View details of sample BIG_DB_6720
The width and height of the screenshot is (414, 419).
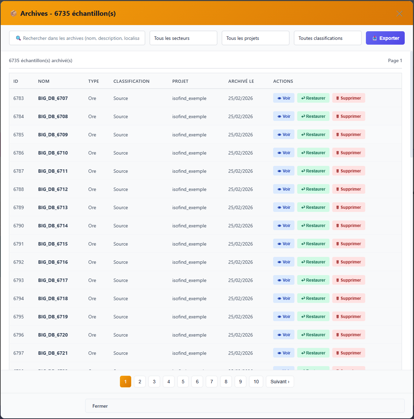point(283,335)
